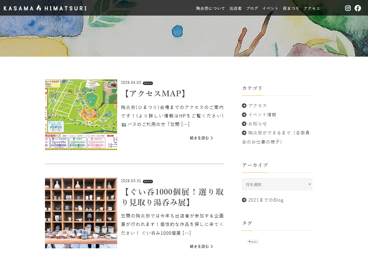Open the Facebook icon in header
Viewport: 368px width, 258px height.
(358, 8)
